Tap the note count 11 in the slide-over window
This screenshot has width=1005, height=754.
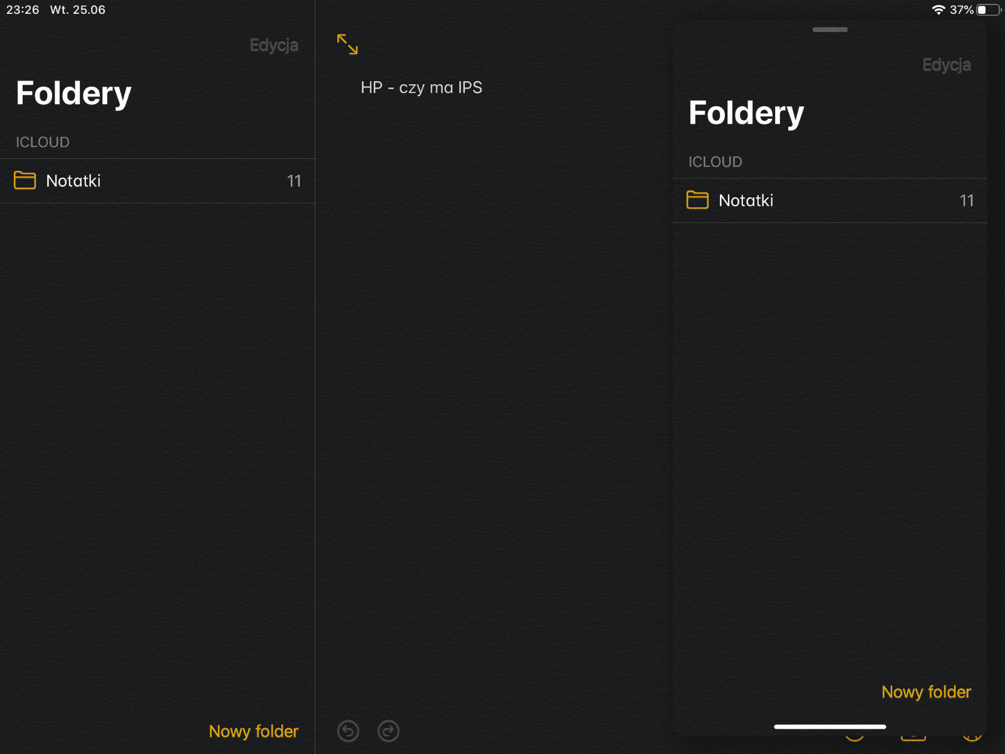click(967, 200)
